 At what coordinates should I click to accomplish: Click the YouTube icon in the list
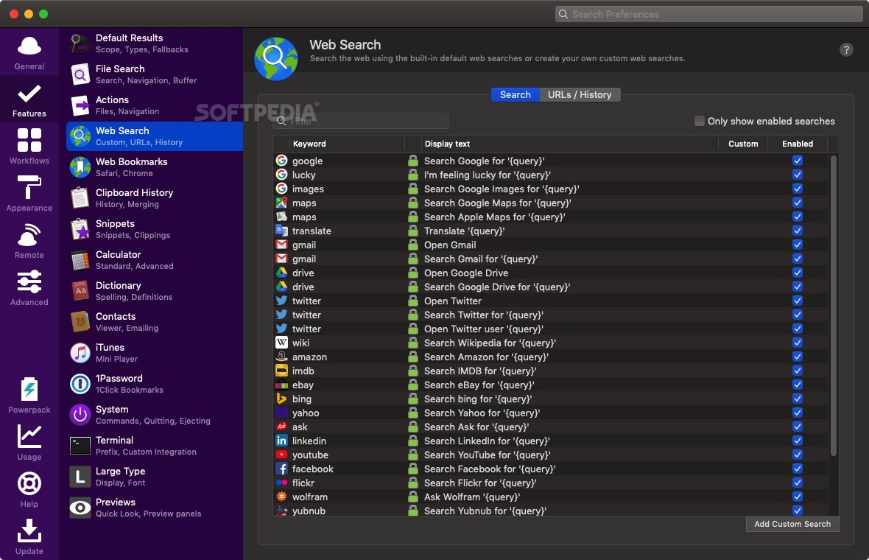[x=281, y=455]
